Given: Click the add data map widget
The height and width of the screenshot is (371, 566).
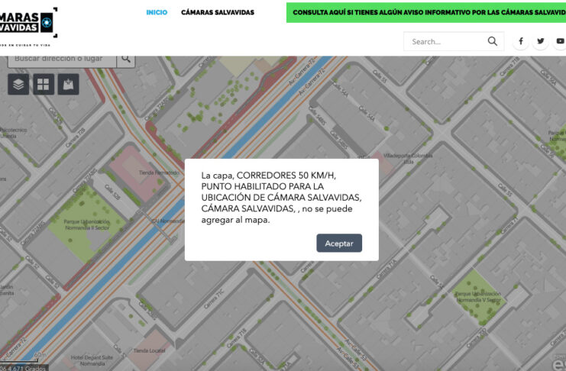Looking at the screenshot, I should click(69, 84).
